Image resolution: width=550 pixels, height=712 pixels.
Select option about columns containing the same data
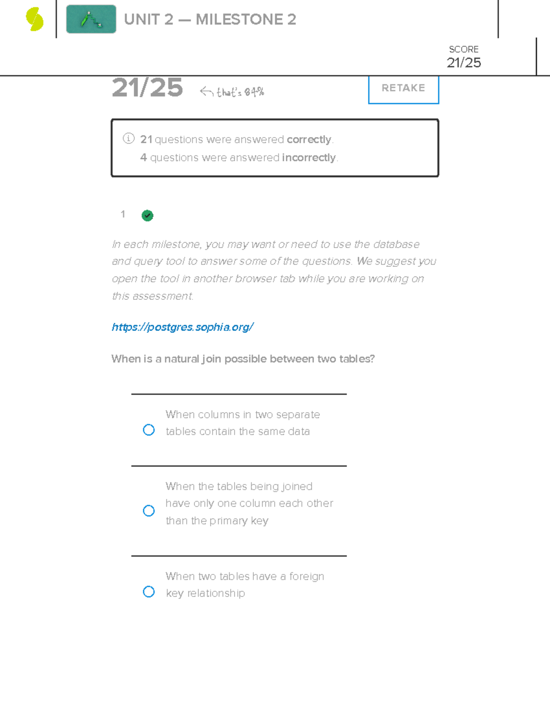point(148,430)
